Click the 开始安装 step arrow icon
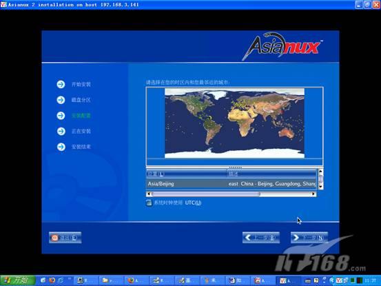Image resolution: width=381 pixels, height=286 pixels. 61,84
